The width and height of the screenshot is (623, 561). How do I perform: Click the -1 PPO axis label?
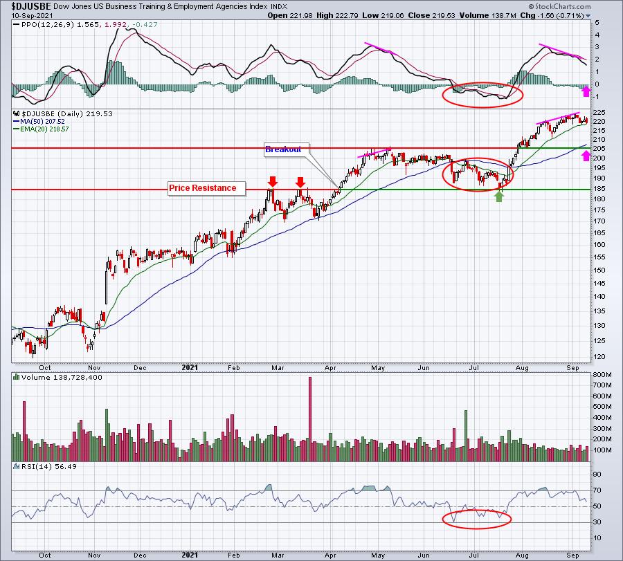pos(597,97)
